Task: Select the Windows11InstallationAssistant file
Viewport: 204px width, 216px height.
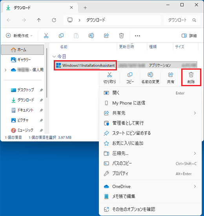Action: [85, 65]
